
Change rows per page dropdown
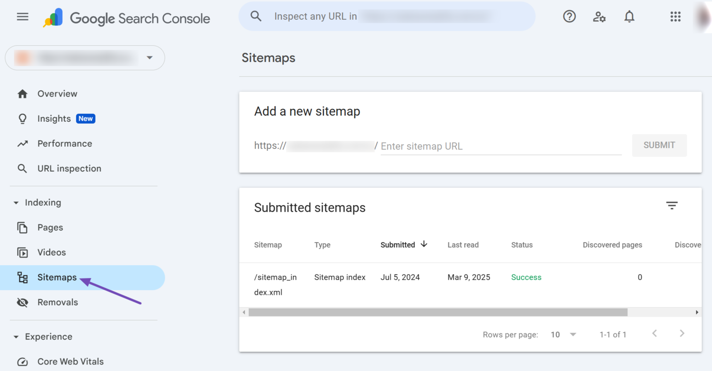[x=563, y=334]
